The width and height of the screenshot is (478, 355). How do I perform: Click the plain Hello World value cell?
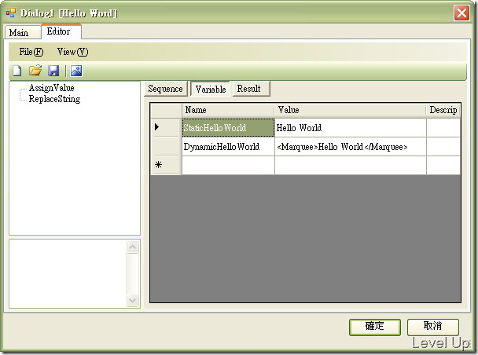[x=351, y=127]
